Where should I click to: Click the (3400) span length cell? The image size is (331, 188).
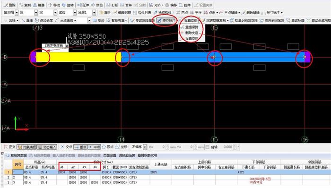(x=106, y=178)
